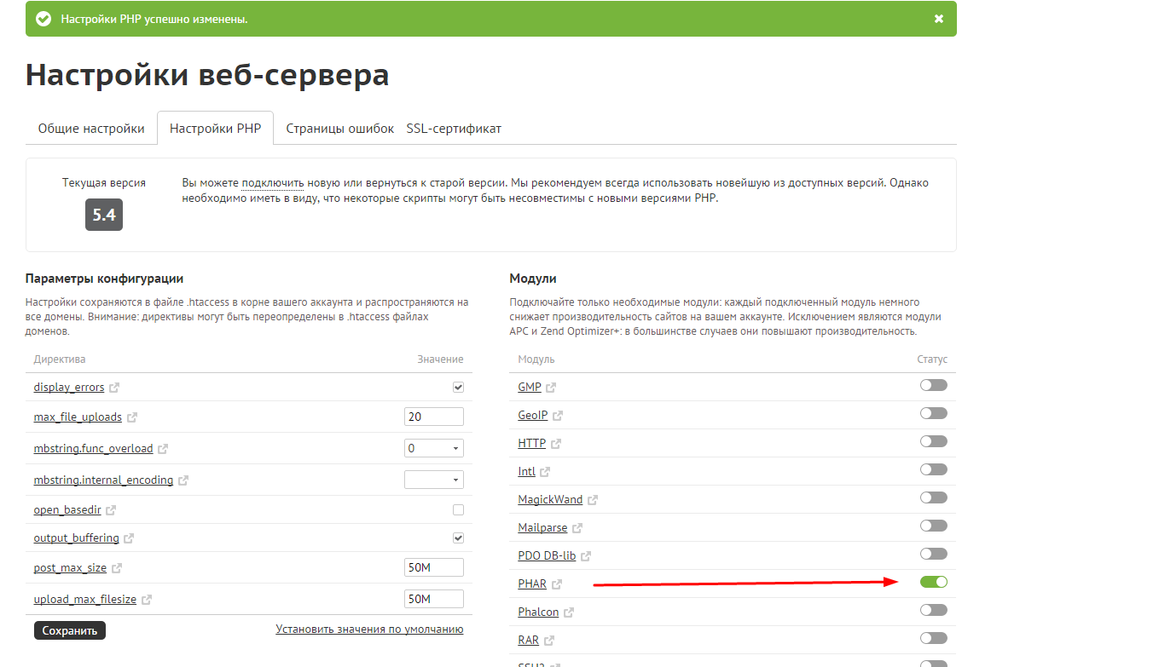This screenshot has height=667, width=1159.
Task: Open the max_file_uploads directive link
Action: pos(78,417)
